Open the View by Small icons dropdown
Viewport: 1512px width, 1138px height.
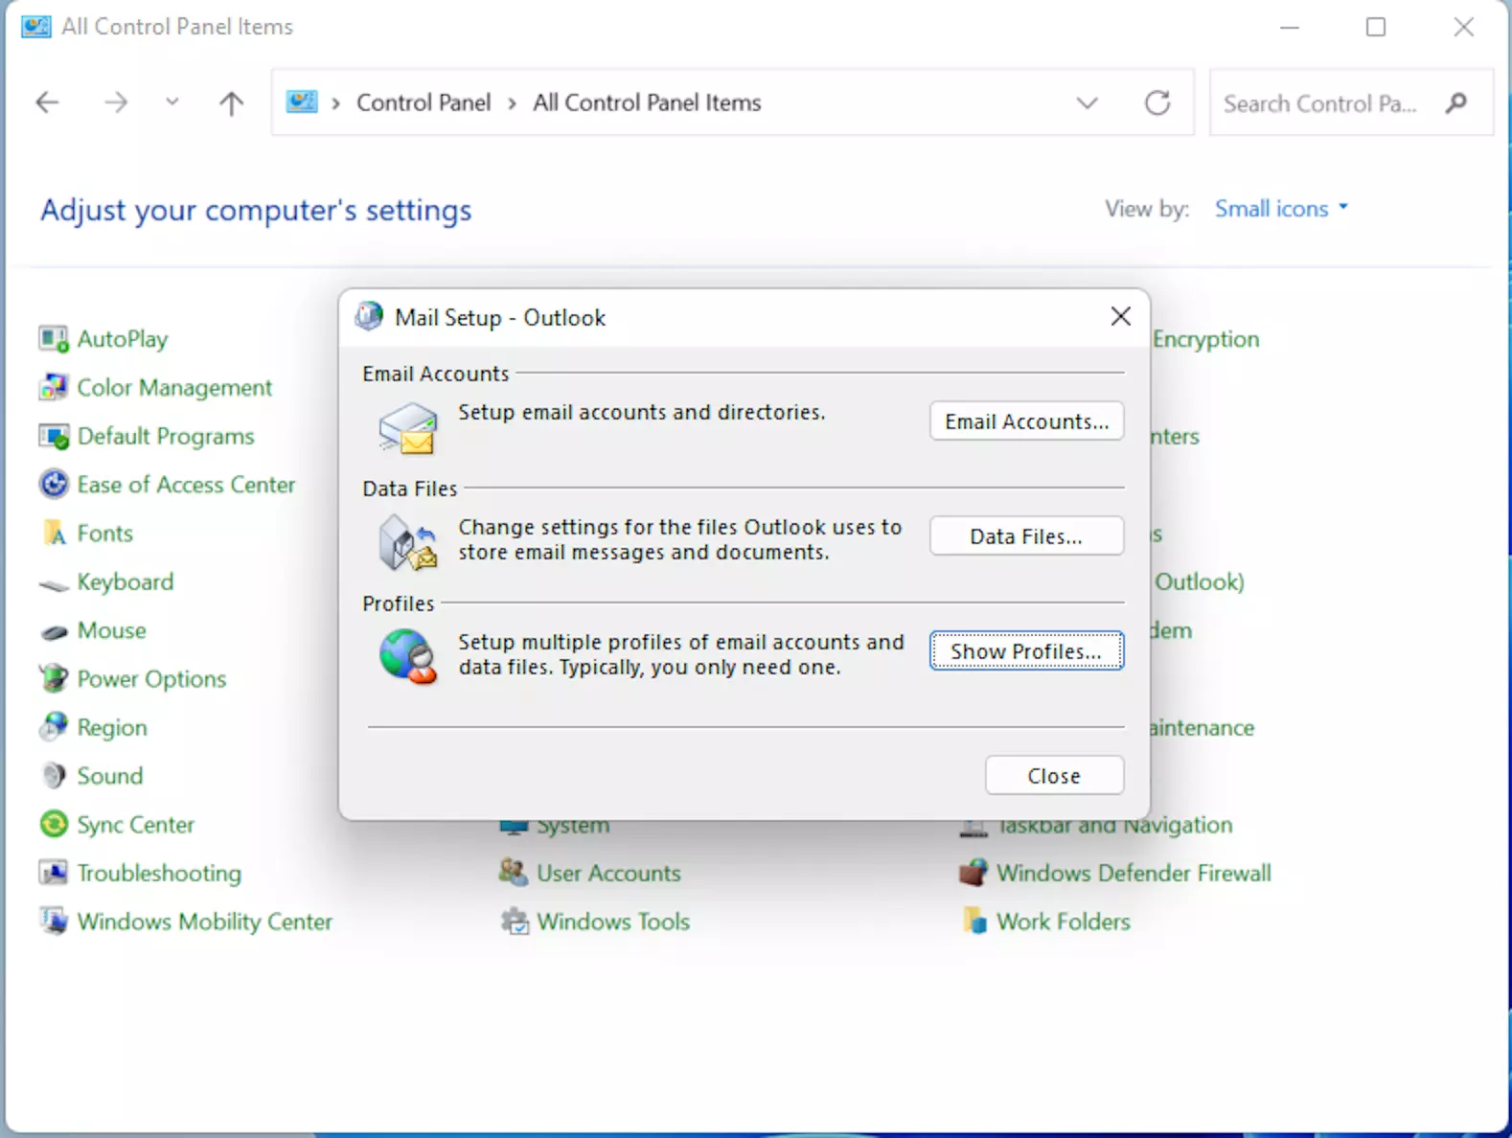coord(1281,208)
